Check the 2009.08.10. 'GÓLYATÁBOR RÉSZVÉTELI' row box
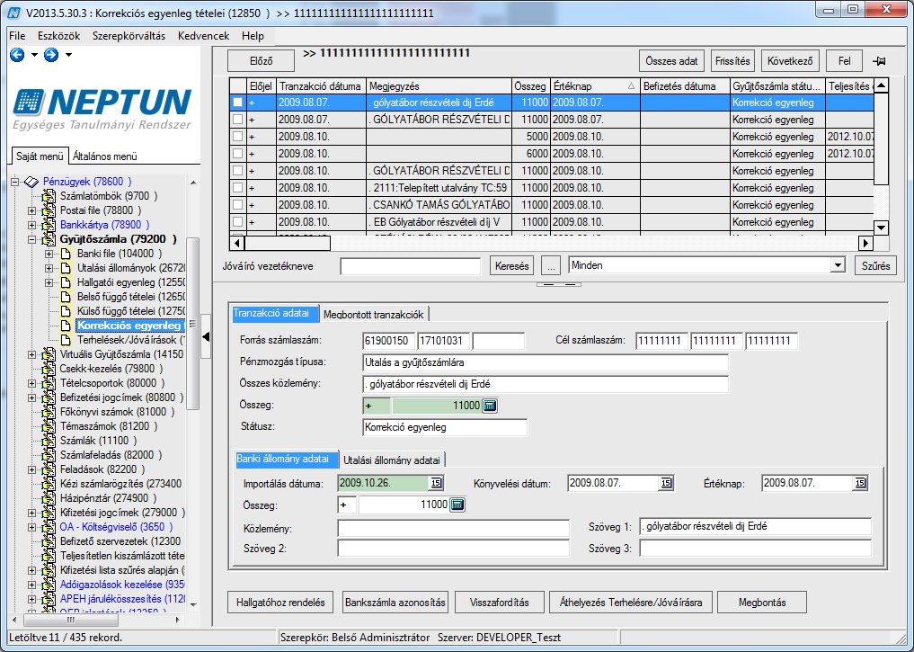 click(237, 171)
